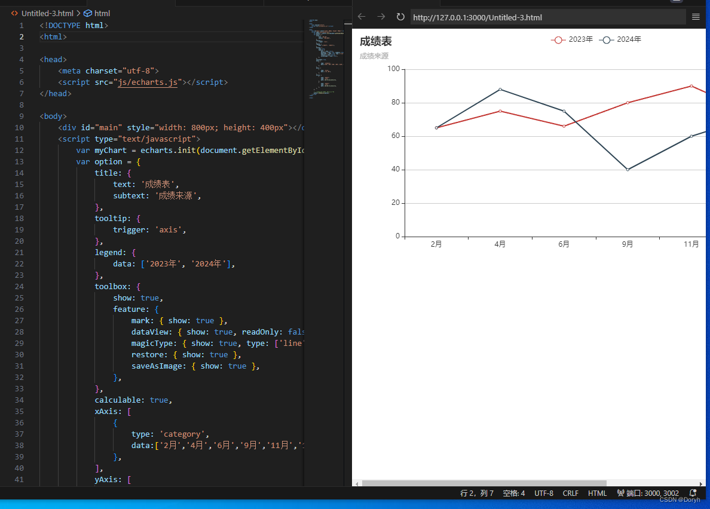
Task: Toggle the 2024年 legend series
Action: tap(620, 40)
